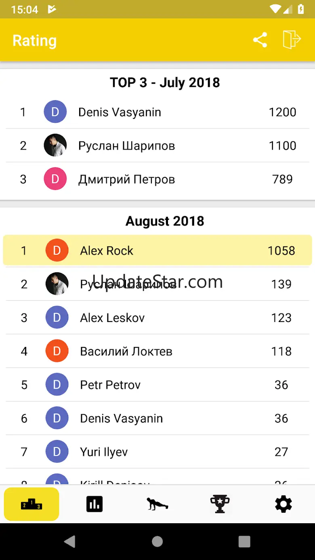Tap the share icon in header
The image size is (315, 560).
pyautogui.click(x=260, y=40)
